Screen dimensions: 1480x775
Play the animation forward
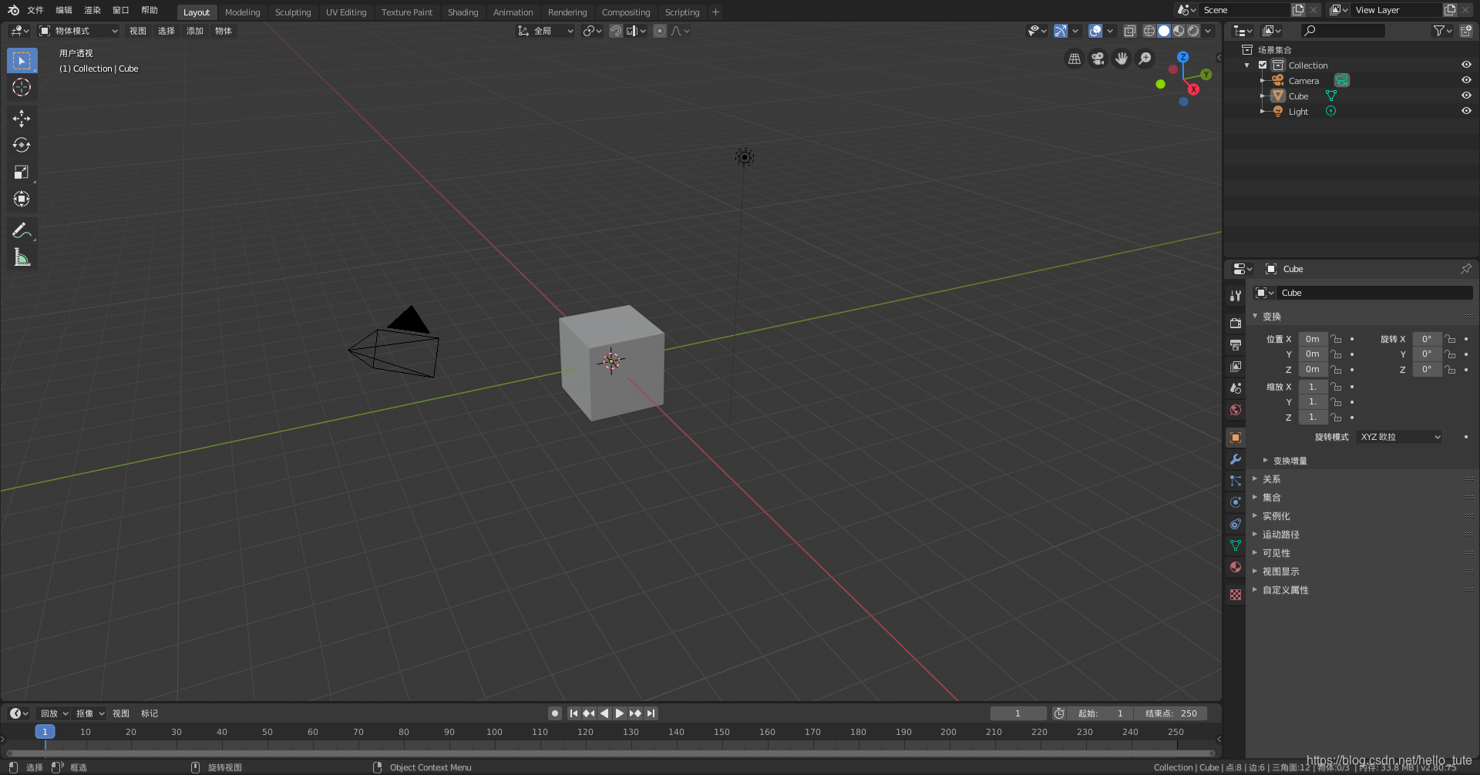point(619,713)
